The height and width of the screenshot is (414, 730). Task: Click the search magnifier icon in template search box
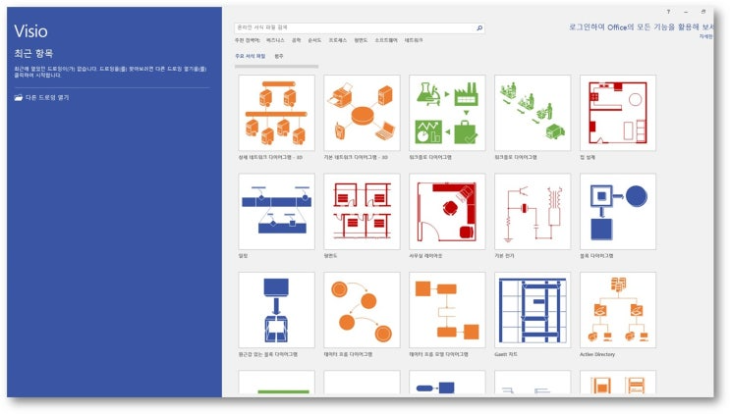479,27
